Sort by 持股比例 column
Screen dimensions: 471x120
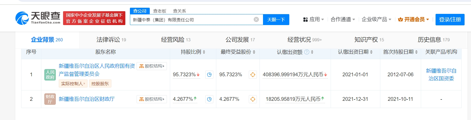(204, 52)
